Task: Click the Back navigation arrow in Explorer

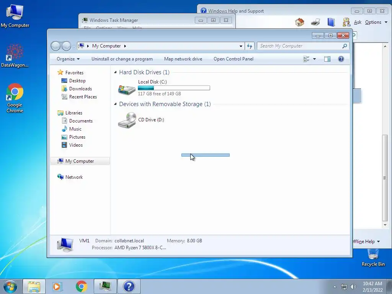Action: click(x=56, y=46)
